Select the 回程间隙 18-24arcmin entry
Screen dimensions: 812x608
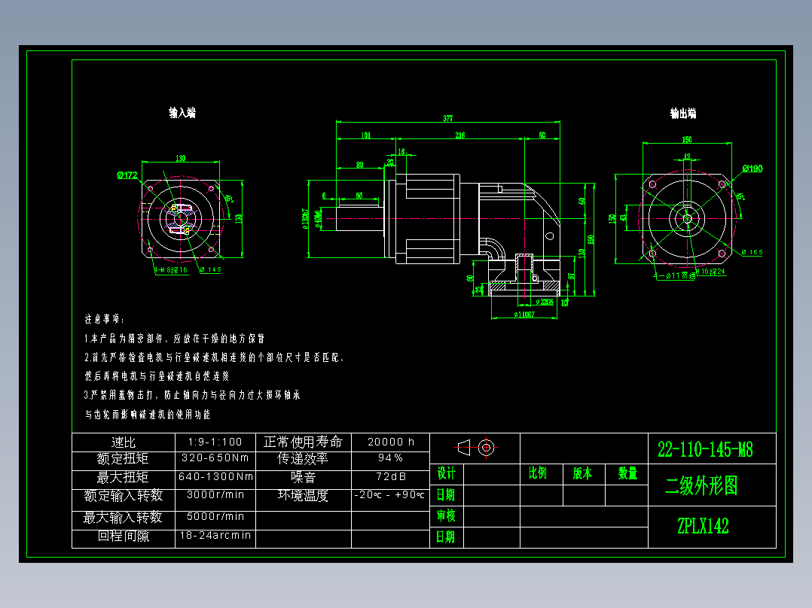215,536
